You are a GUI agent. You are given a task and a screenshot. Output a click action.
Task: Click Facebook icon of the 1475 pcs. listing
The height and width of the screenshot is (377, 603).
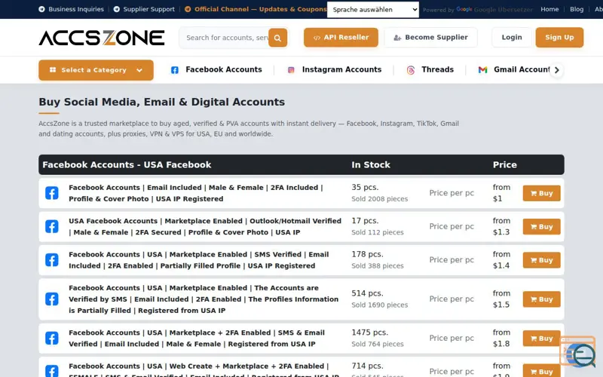pyautogui.click(x=52, y=338)
